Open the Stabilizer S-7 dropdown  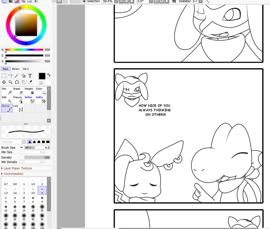(201, 1)
